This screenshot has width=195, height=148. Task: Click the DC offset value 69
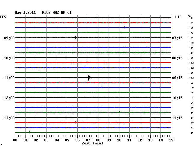pyautogui.click(x=192, y=123)
